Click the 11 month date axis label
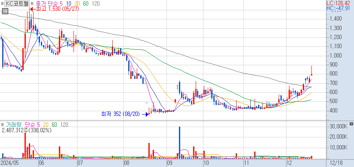The height and width of the screenshot is (167, 354). click(247, 163)
